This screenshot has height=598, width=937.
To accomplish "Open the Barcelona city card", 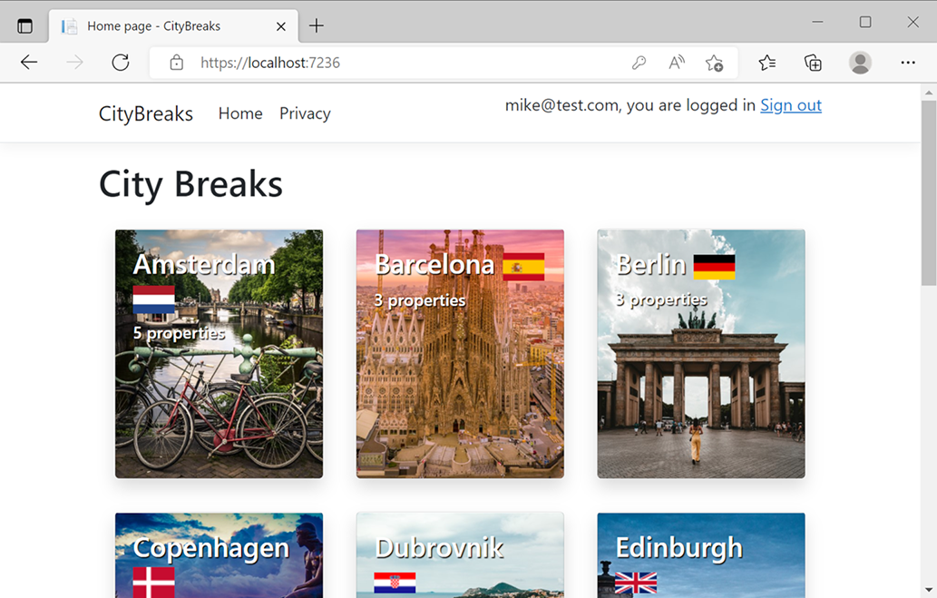I will click(460, 354).
